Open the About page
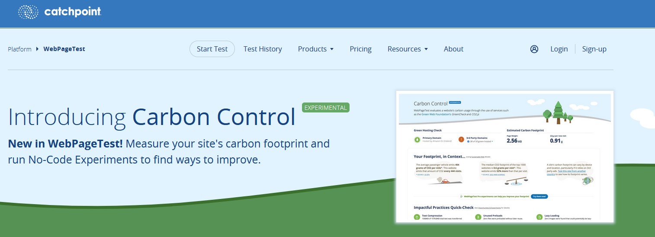The image size is (655, 237). pyautogui.click(x=453, y=49)
